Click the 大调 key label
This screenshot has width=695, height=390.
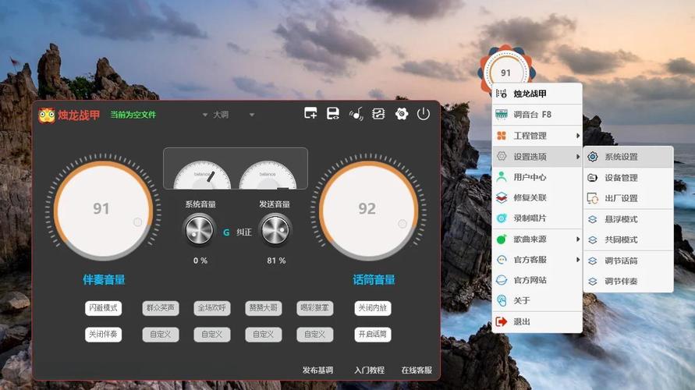pos(221,115)
